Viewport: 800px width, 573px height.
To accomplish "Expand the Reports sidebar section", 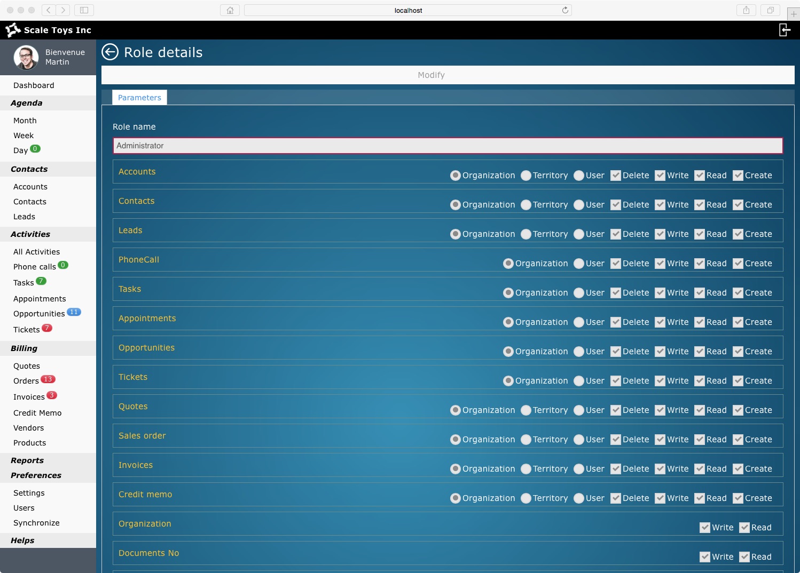I will [48, 460].
